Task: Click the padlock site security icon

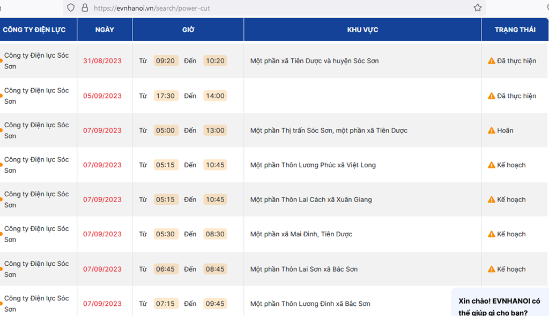Action: coord(85,7)
